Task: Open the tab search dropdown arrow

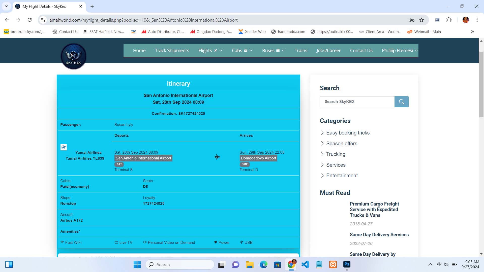Action: [6, 6]
